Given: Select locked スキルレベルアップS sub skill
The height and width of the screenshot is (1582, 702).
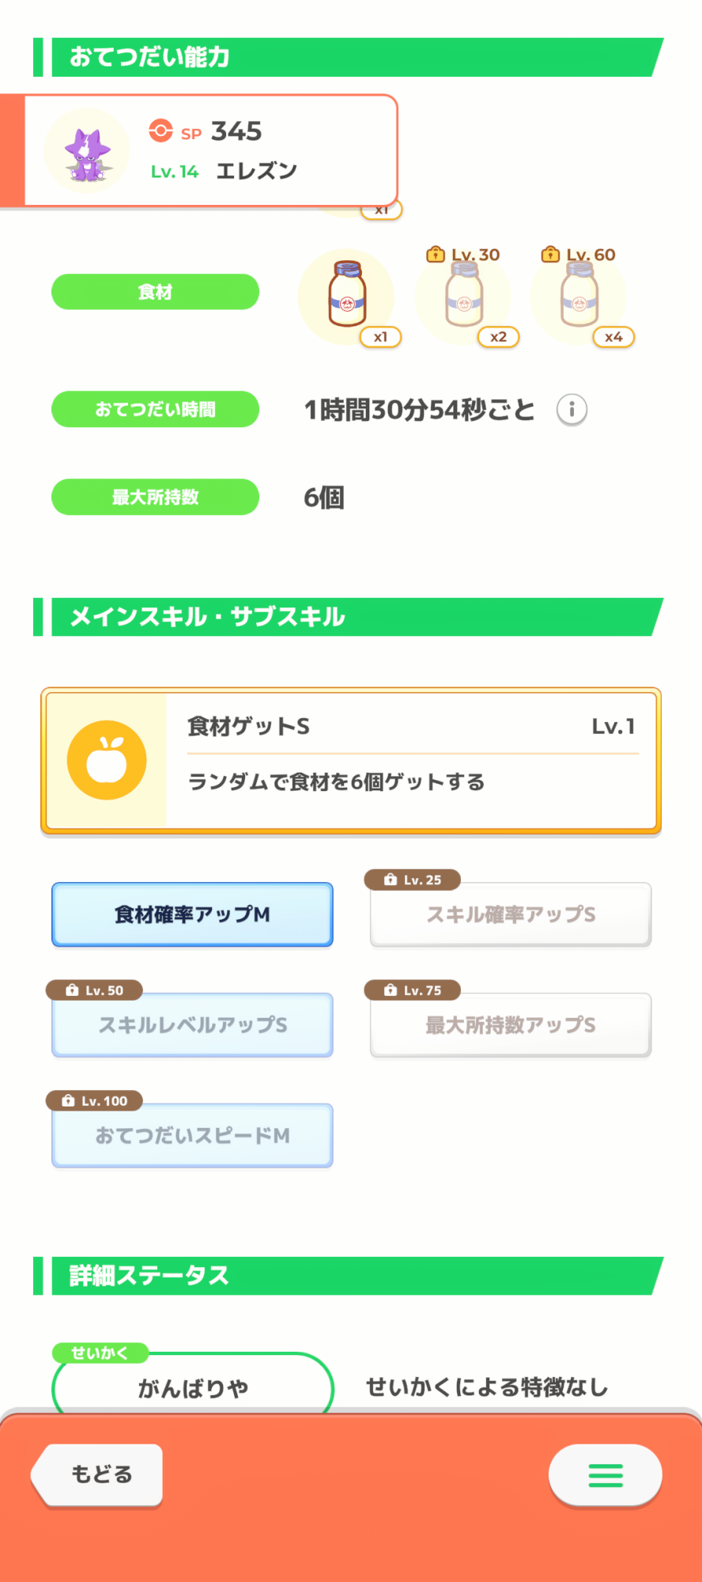Looking at the screenshot, I should tap(192, 1025).
